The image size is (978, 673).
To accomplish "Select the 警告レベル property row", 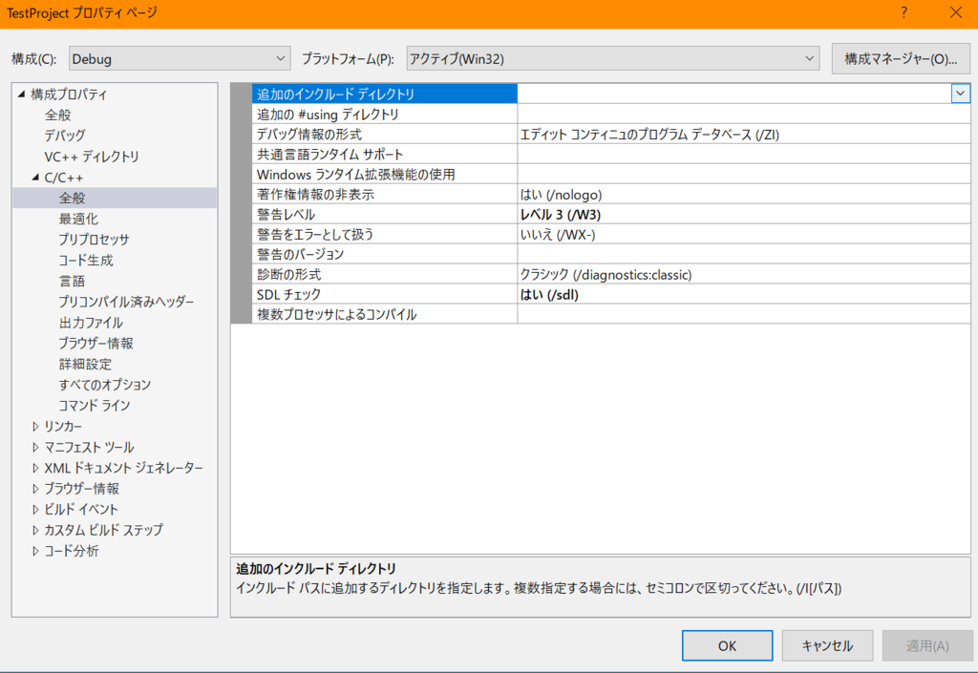I will coord(611,214).
